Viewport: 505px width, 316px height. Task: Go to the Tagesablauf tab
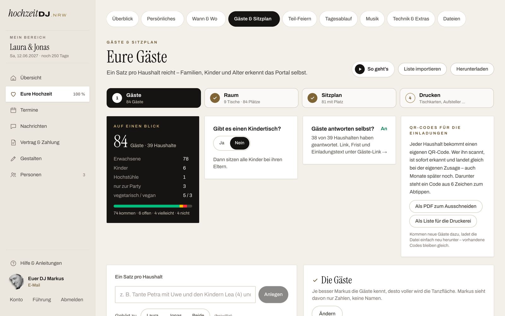(x=338, y=19)
